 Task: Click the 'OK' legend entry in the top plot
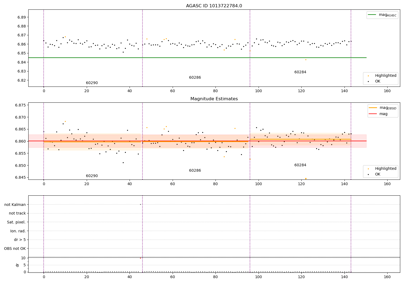pyautogui.click(x=374, y=81)
